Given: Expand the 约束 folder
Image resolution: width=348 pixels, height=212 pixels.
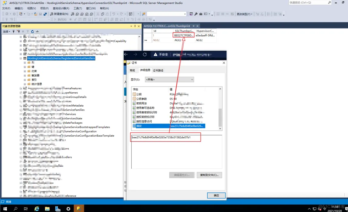Looking at the screenshot, I should (x=25, y=71).
